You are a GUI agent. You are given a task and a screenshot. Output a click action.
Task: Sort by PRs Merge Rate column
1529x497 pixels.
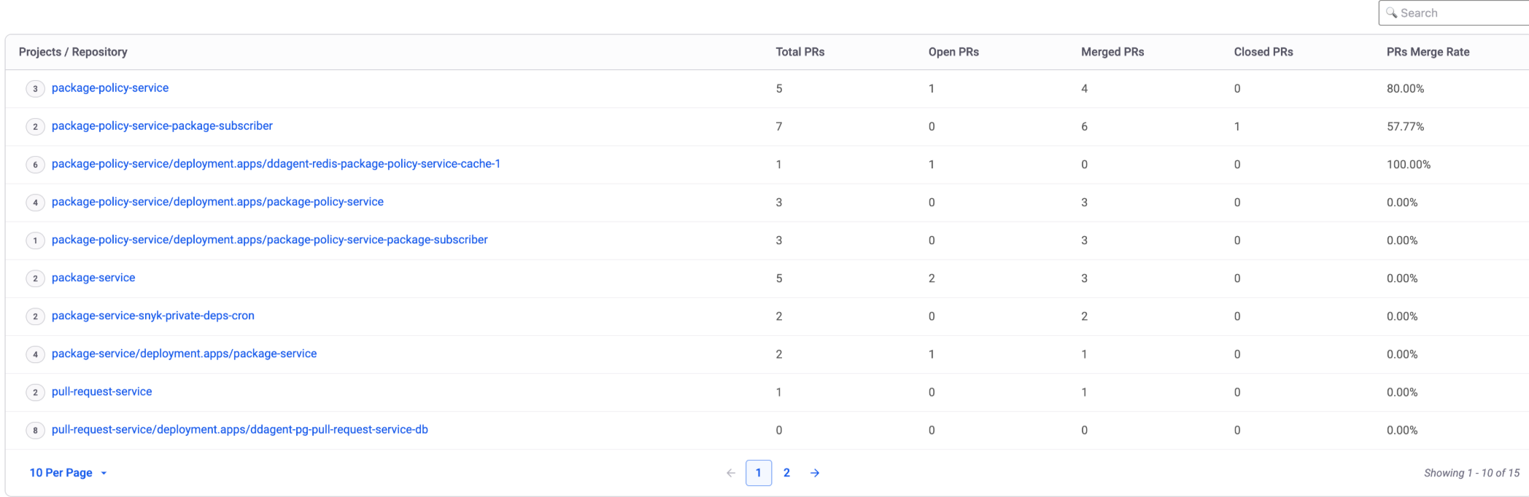point(1428,52)
